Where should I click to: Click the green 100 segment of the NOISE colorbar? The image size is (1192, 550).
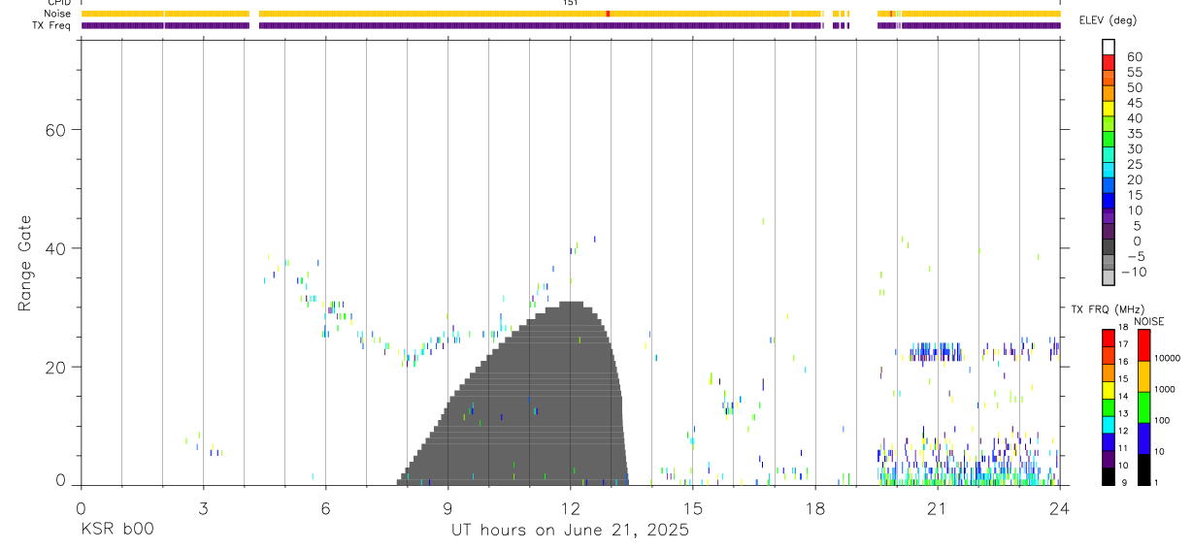coord(1144,407)
